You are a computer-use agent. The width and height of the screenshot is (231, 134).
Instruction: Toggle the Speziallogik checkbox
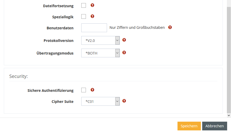[x=84, y=16]
